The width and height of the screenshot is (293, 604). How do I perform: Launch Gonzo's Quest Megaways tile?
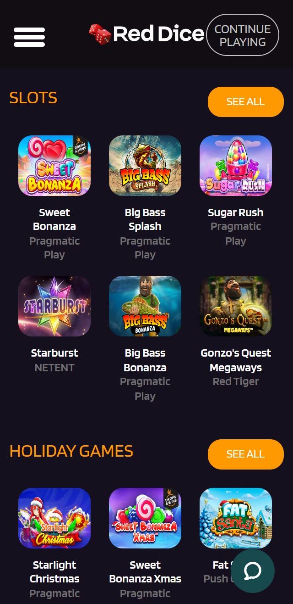(x=236, y=306)
